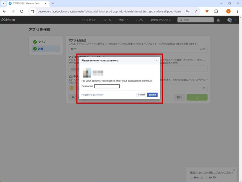Click the Meta logo in header
Image resolution: width=242 pixels, height=182 pixels.
8,20
